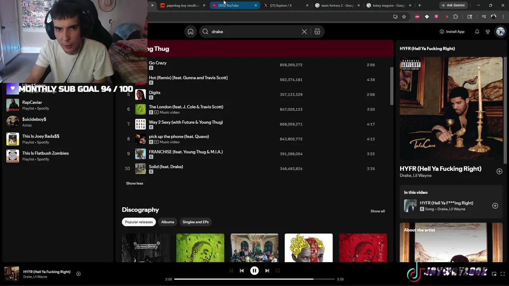Bookmark this page with the star icon

pos(404,17)
